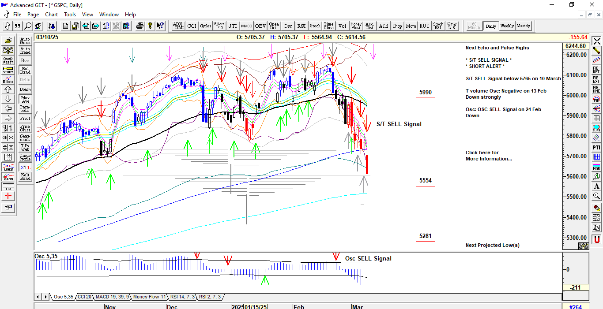Add the RSI indicator from toolbar
Image resolution: width=603 pixels, height=309 pixels.
(301, 26)
